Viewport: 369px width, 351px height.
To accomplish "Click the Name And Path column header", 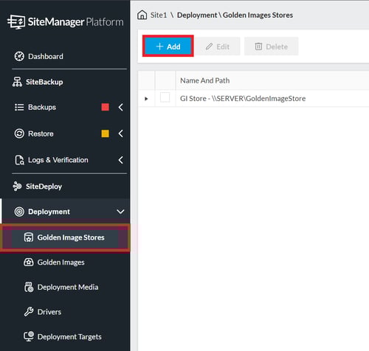I will pos(205,80).
